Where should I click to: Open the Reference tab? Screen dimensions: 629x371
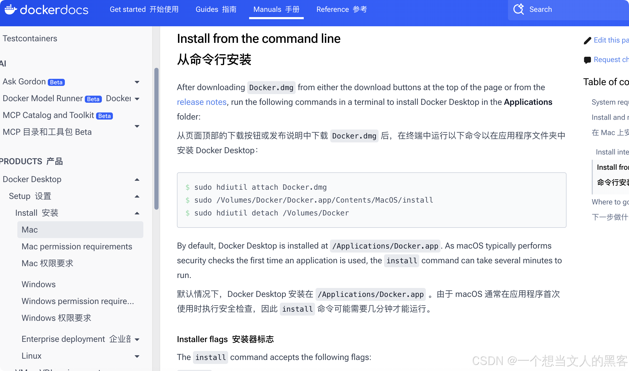342,9
